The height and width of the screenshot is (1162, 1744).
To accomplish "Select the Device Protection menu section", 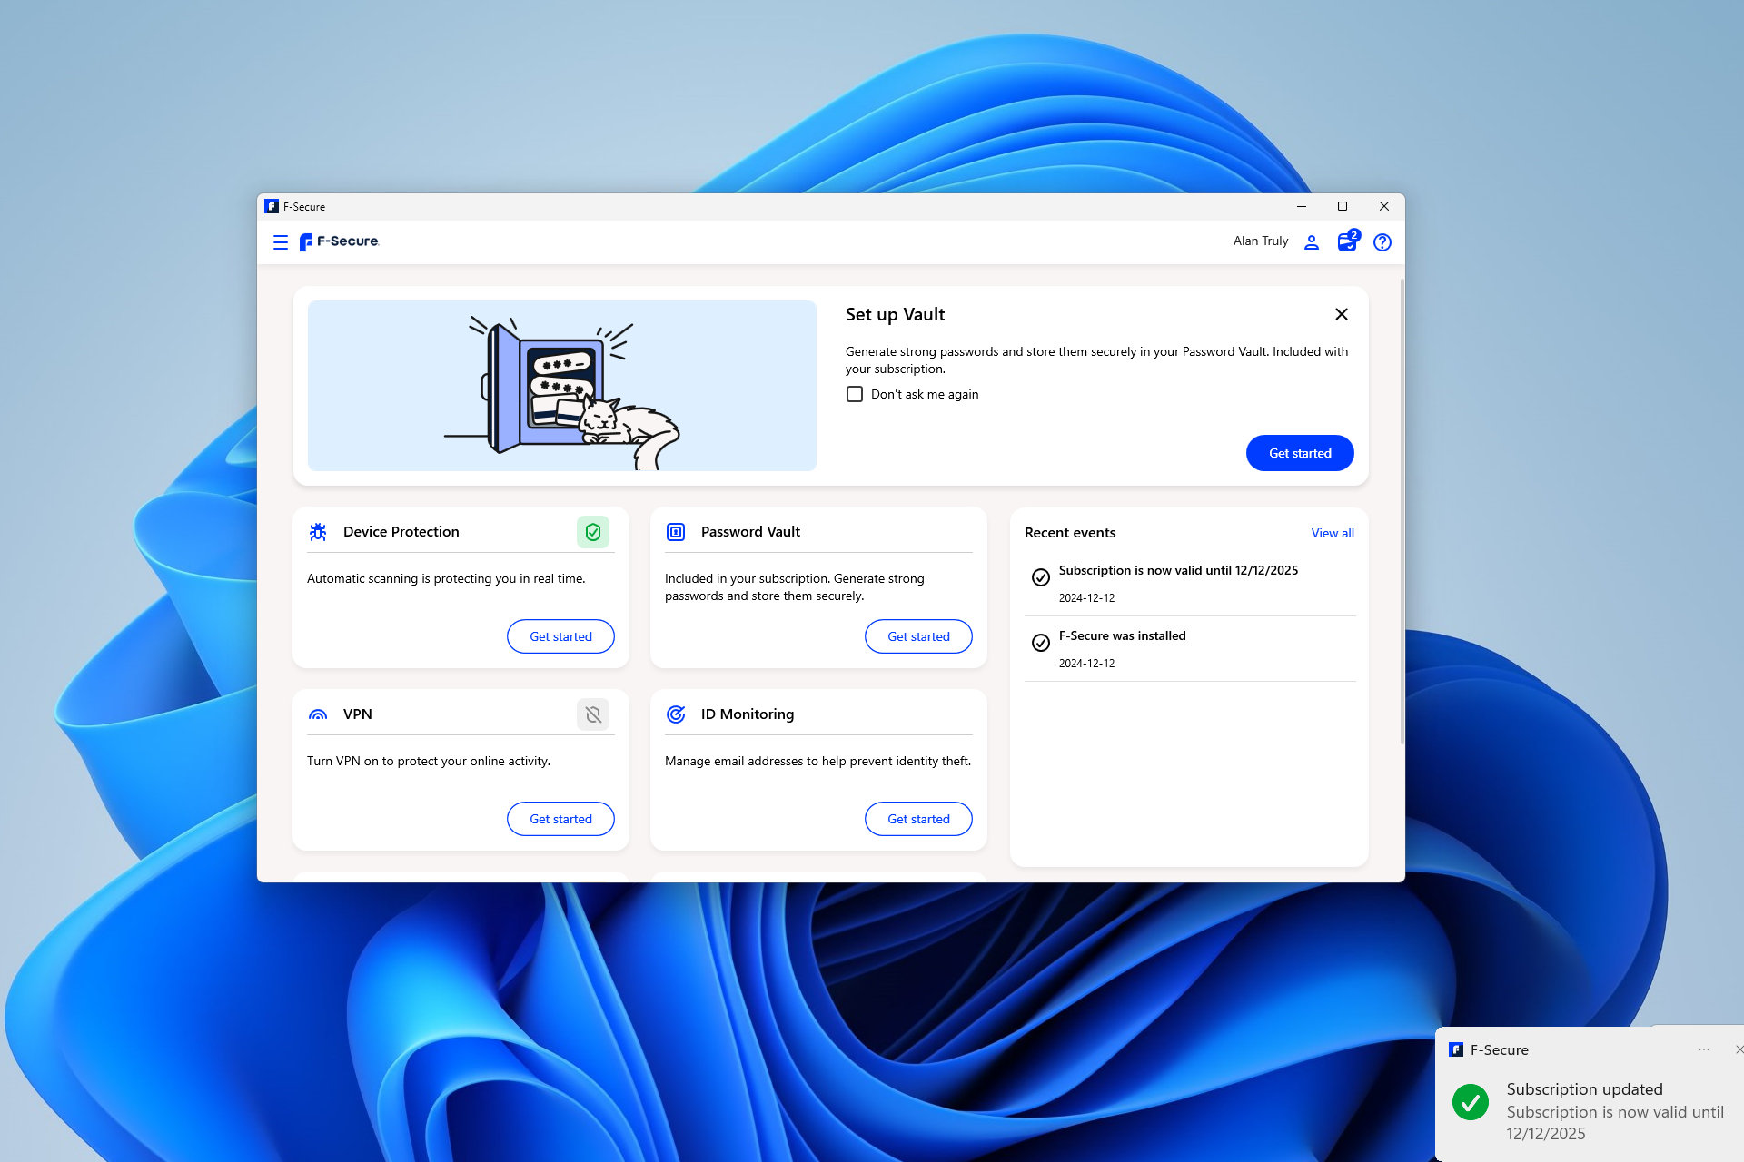I will (x=399, y=532).
